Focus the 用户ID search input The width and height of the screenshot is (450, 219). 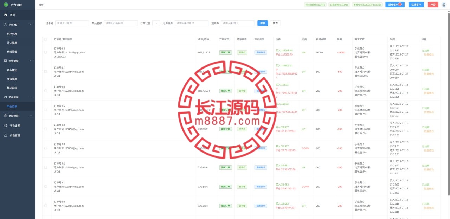[x=238, y=23]
